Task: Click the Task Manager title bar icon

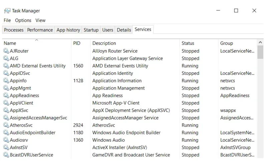Action: coord(7,11)
